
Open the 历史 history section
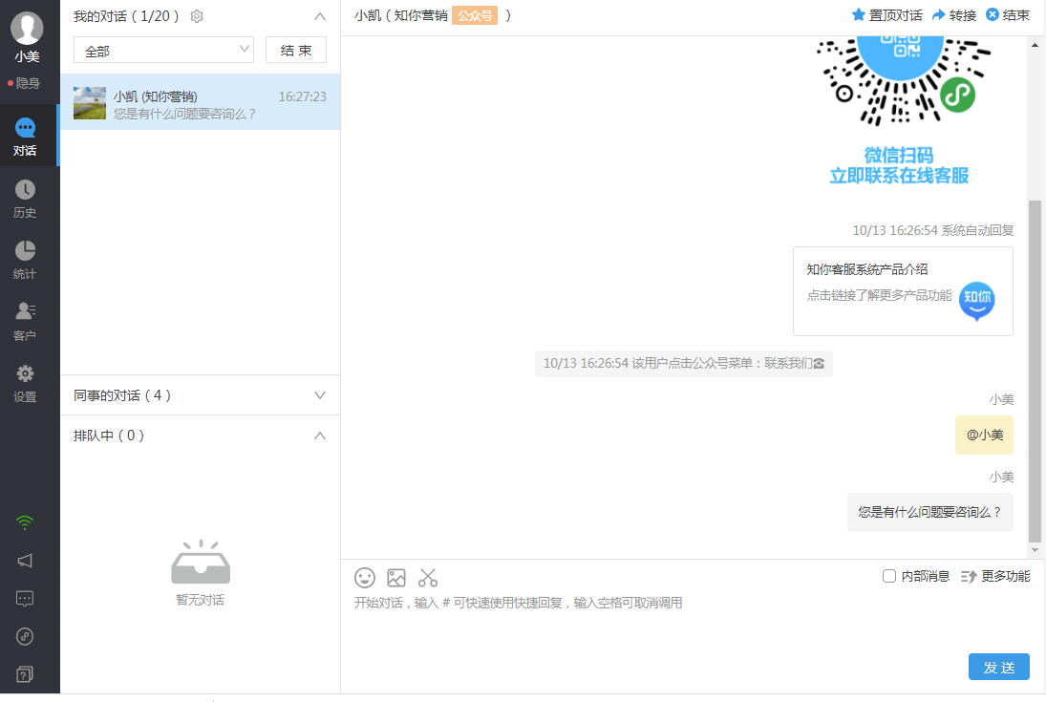[x=26, y=199]
